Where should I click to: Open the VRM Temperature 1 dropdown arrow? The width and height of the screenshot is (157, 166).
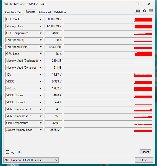[40, 109]
